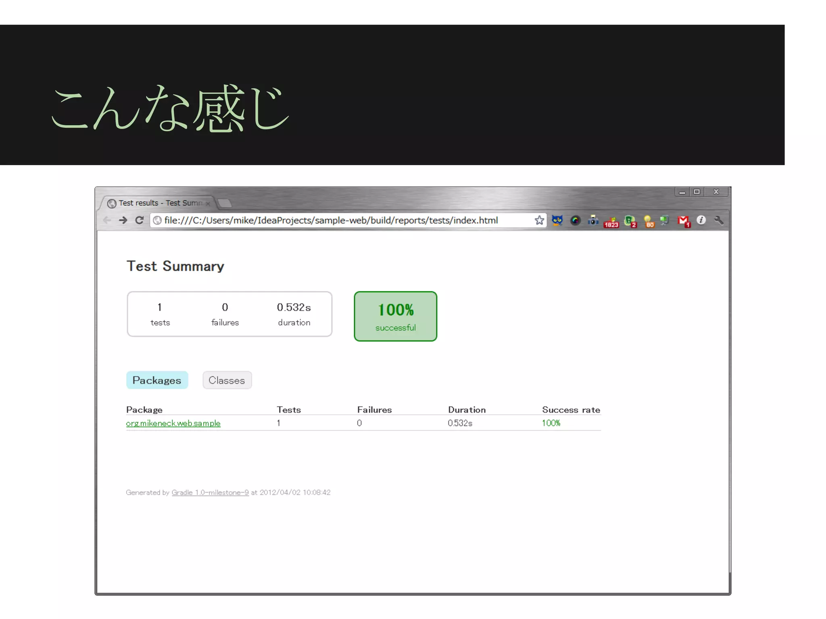Close the Test results browser tab
Screen dimensions: 826x619
pos(208,204)
